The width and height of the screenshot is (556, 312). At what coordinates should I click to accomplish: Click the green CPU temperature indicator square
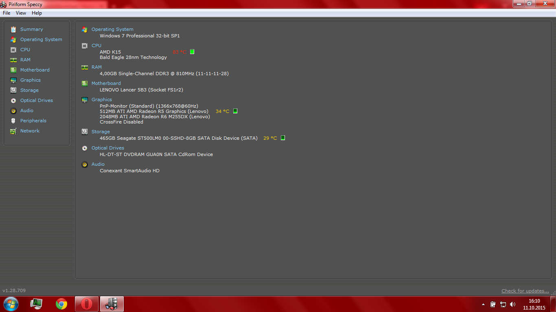192,52
